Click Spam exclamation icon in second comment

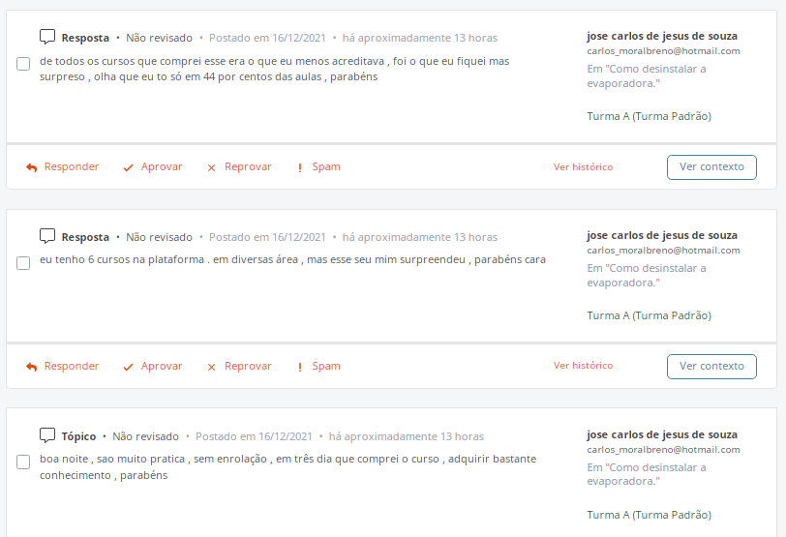click(x=300, y=367)
